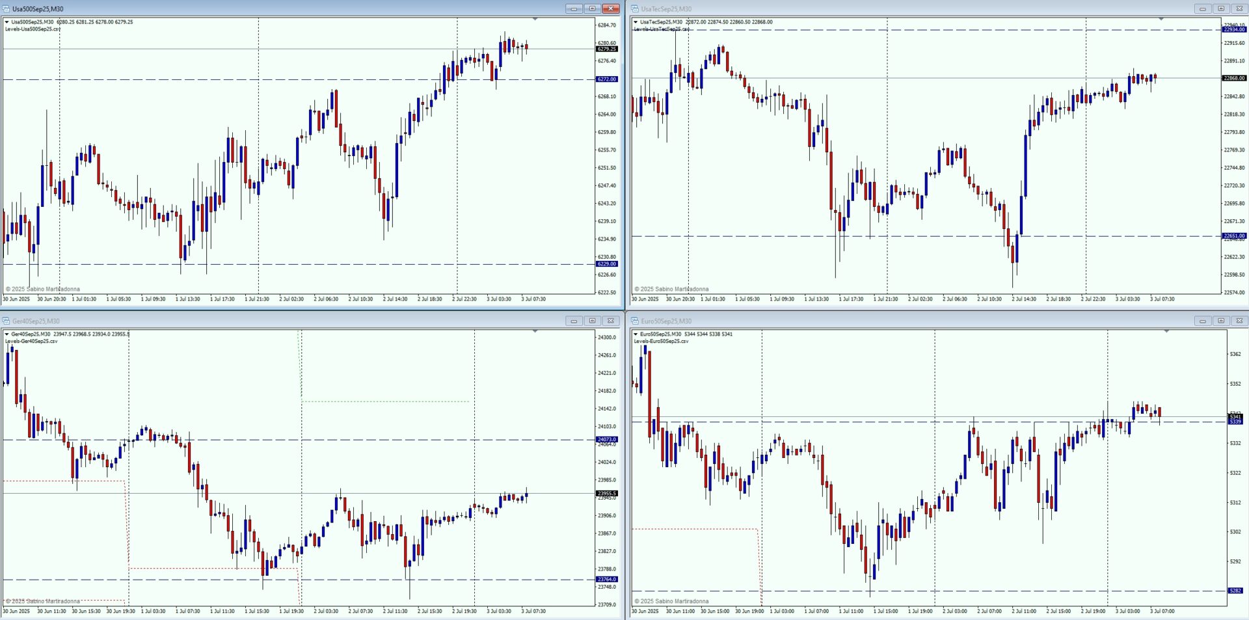Click the 23764.0 level price label
Image resolution: width=1249 pixels, height=620 pixels.
point(607,580)
